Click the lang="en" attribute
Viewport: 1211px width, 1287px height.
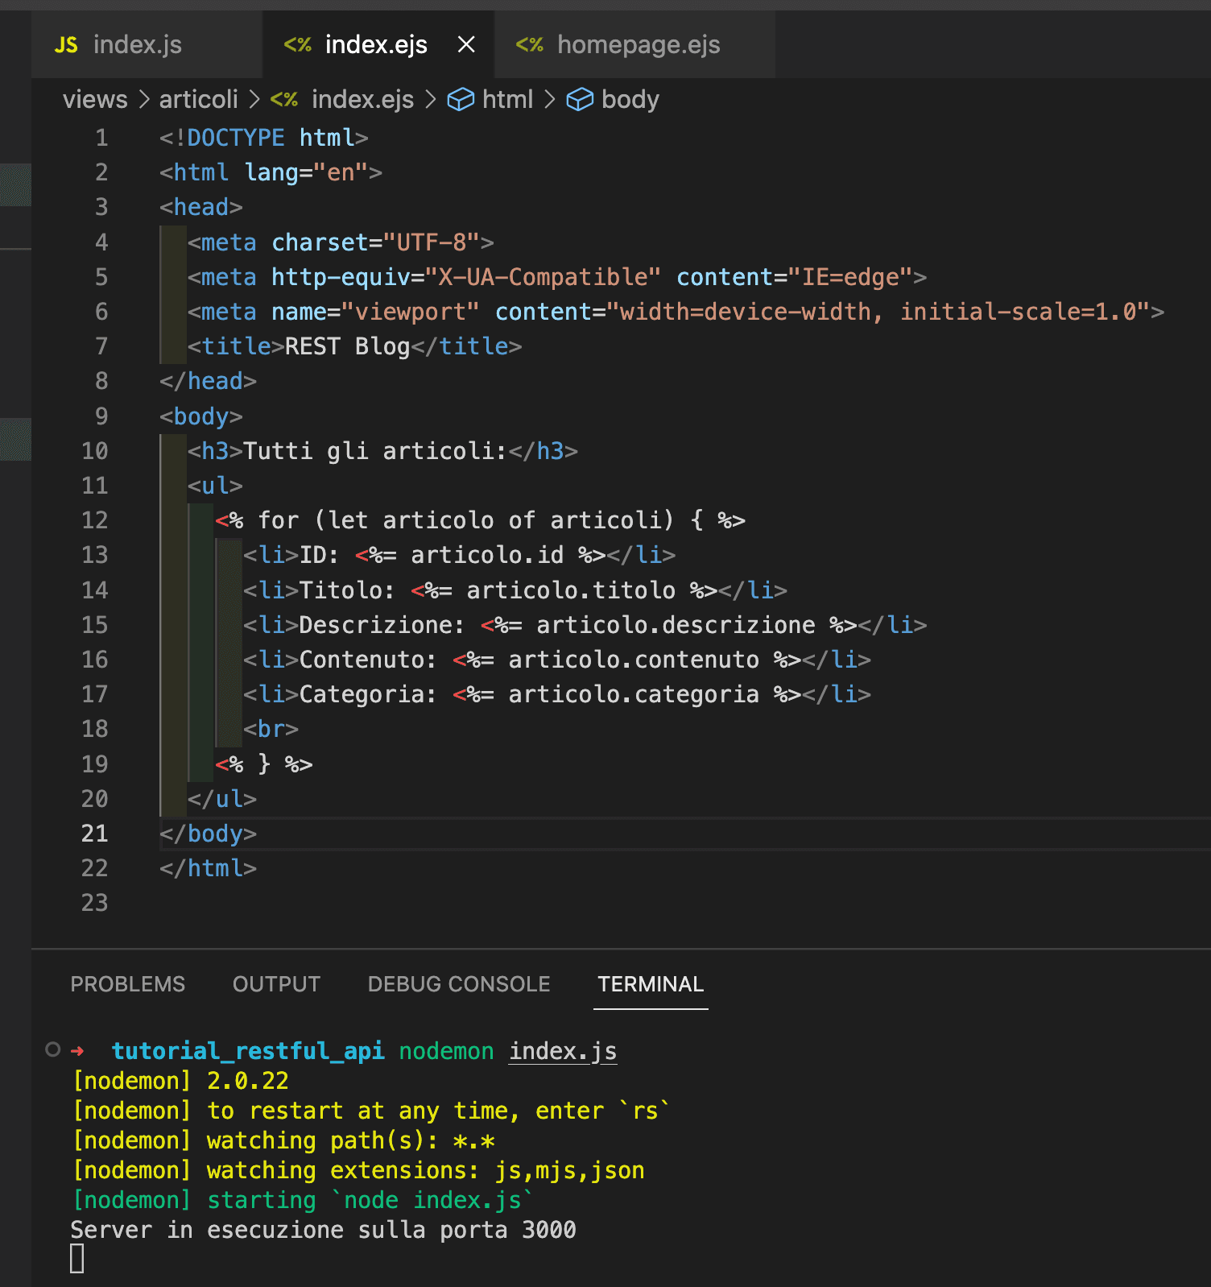click(x=306, y=172)
